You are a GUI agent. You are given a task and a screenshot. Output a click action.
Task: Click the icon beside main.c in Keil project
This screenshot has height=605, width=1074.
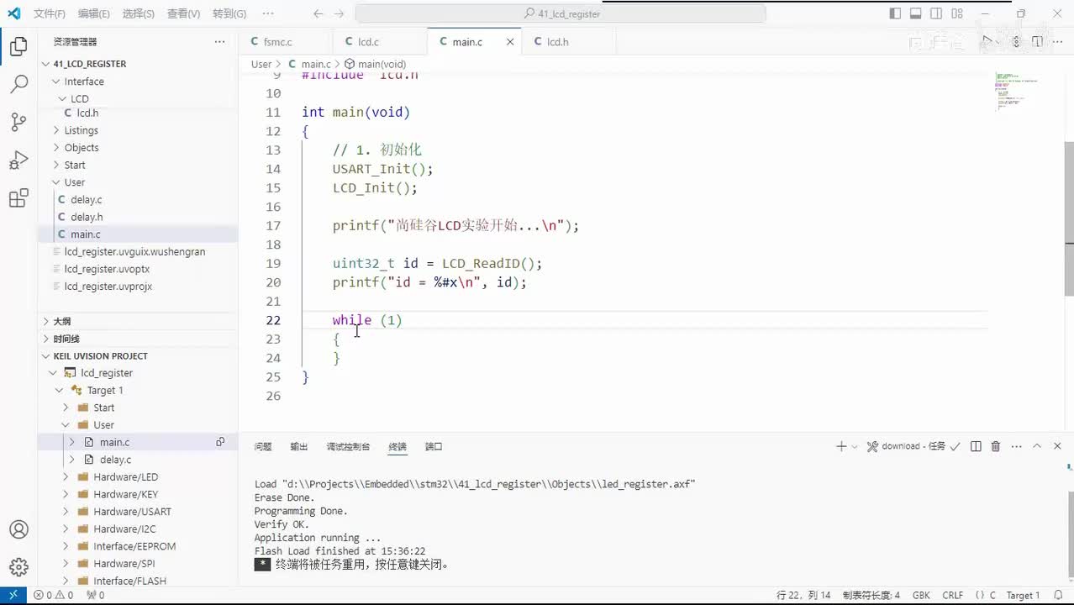click(x=220, y=442)
